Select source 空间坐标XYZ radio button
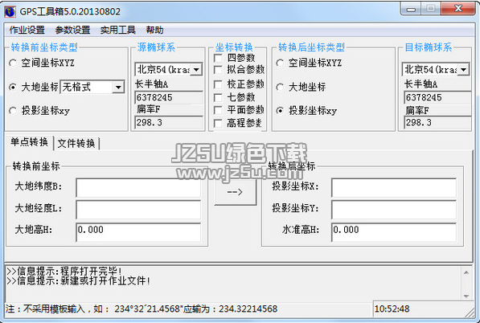This screenshot has width=480, height=323. 13,63
